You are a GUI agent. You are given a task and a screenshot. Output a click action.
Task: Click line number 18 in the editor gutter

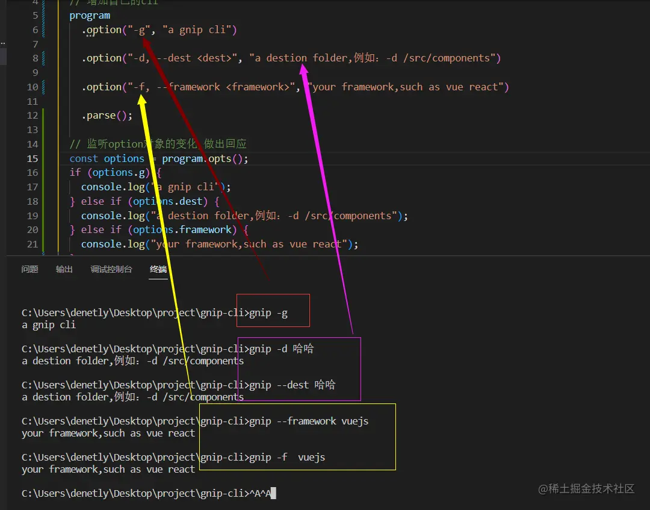tap(32, 202)
